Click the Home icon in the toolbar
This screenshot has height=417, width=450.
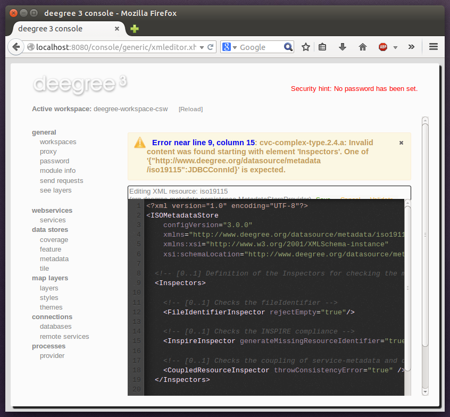362,47
